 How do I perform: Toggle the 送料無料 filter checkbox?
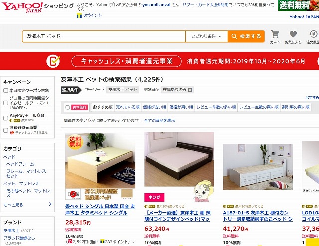tap(68, 107)
